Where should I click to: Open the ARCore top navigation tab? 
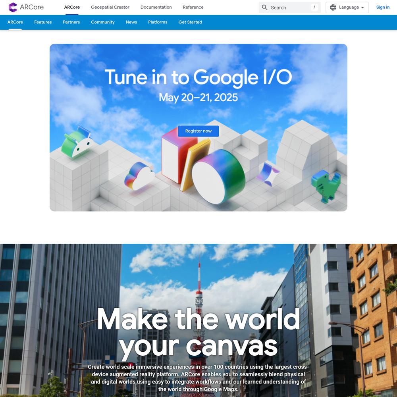point(72,7)
